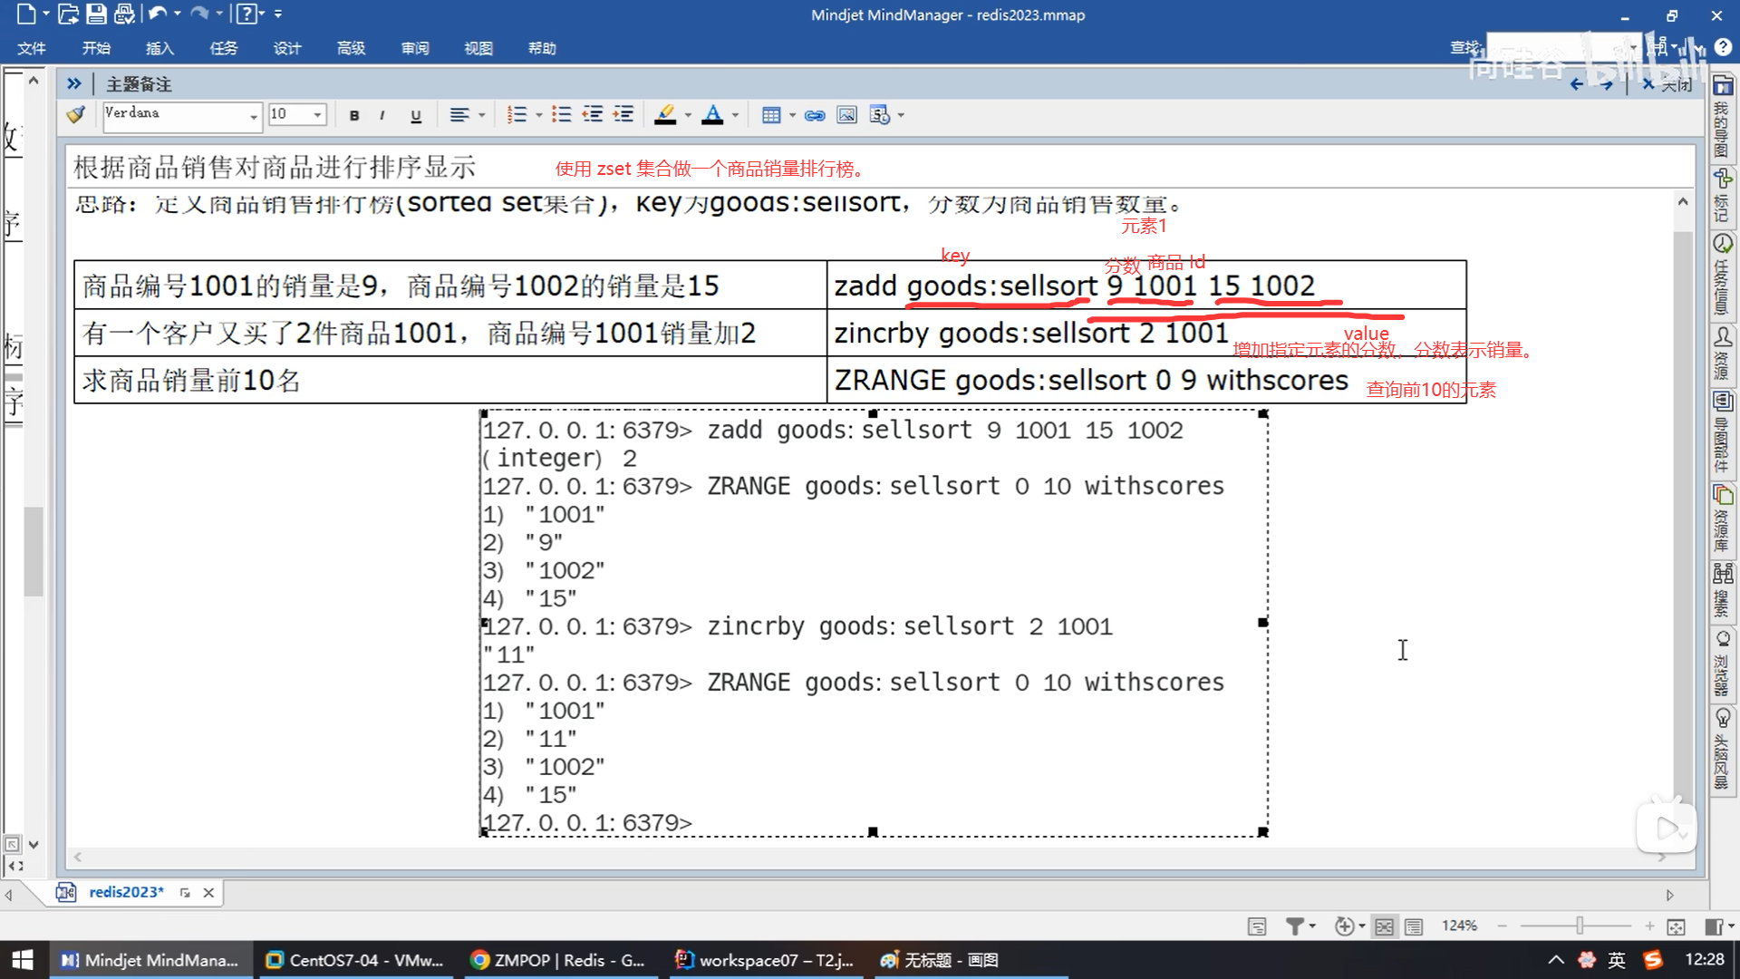Increase indent of notes text
Image resolution: width=1740 pixels, height=979 pixels.
pyautogui.click(x=623, y=115)
